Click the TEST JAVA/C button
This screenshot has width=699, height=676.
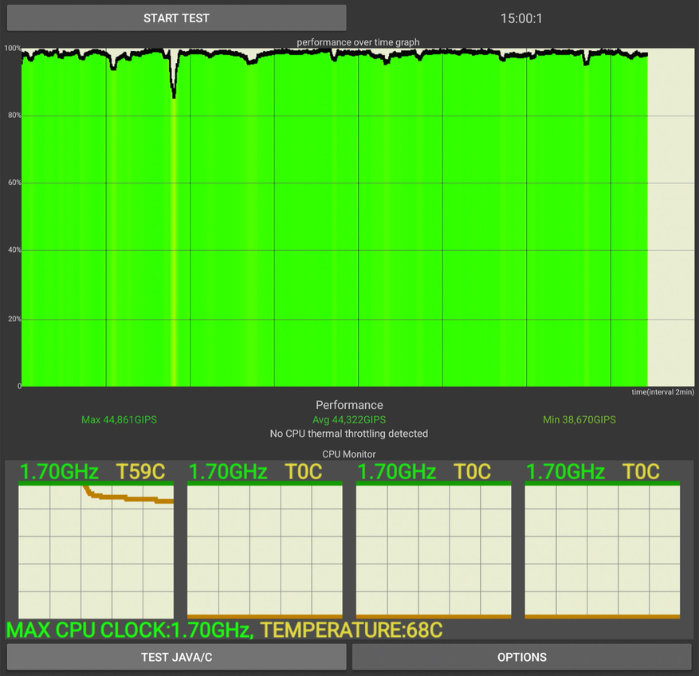point(176,657)
